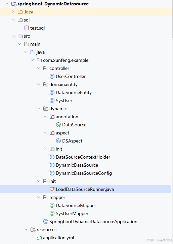
Task: Expand the .idea folder
Action: [13, 12]
